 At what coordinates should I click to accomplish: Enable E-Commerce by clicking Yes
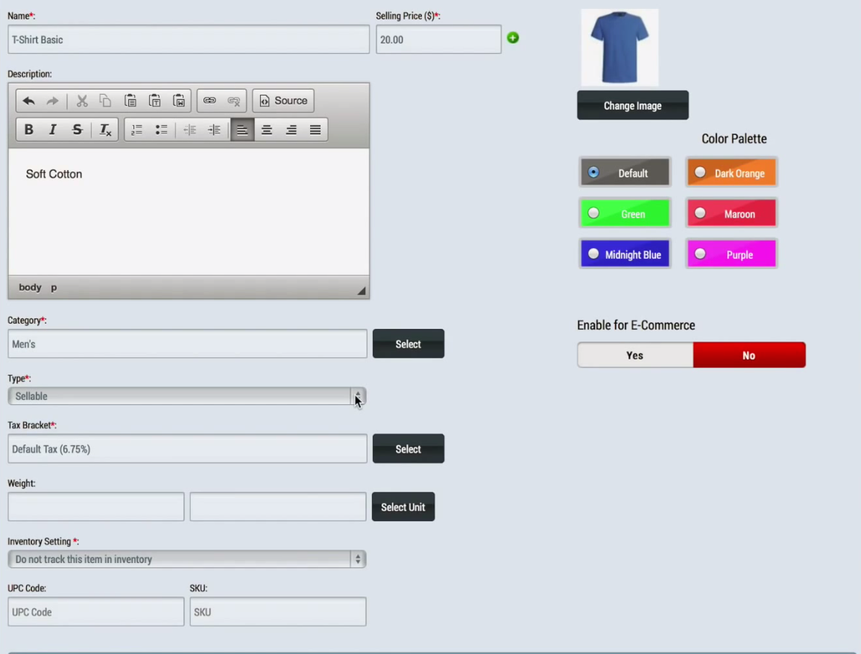click(x=634, y=356)
